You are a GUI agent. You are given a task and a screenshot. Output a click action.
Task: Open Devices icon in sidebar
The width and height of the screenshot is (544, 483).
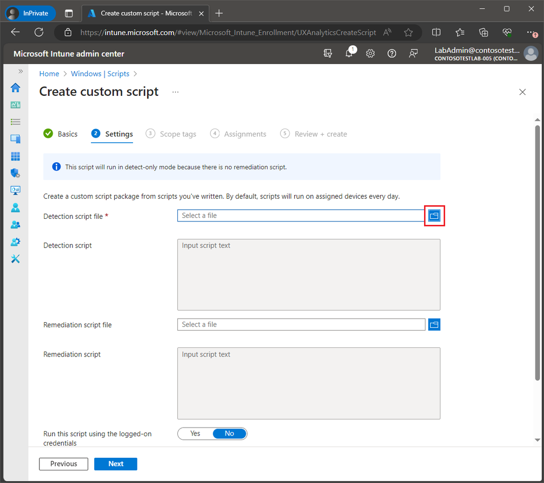(15, 139)
